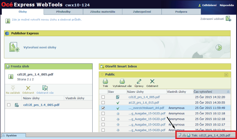Toggle the sort arrow on Čas vytvoření

[x=228, y=91]
